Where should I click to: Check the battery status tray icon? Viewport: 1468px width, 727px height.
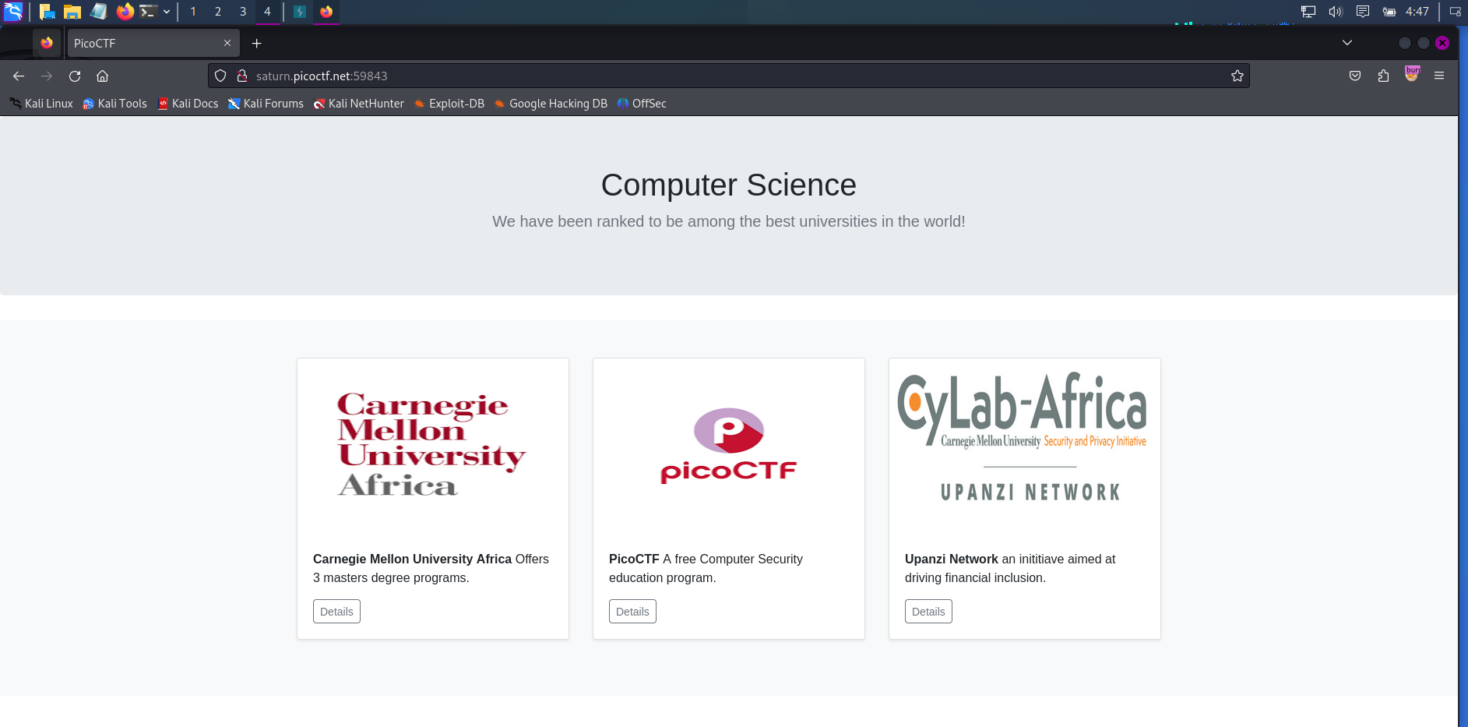(x=1389, y=12)
